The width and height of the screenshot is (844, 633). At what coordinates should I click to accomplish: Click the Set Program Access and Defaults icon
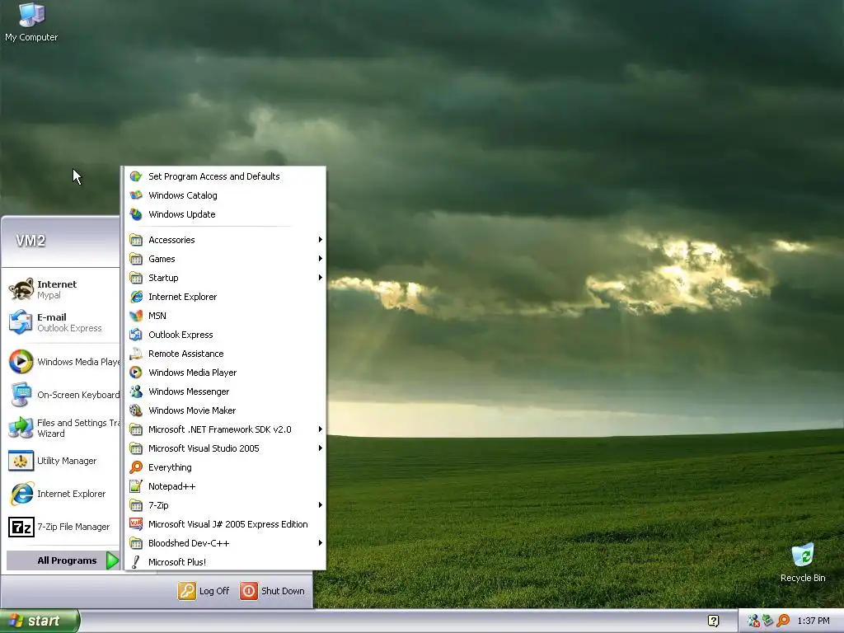pos(136,176)
